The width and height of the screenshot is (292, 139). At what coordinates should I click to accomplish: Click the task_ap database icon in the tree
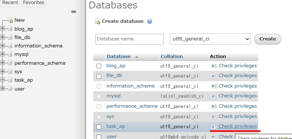point(10,80)
